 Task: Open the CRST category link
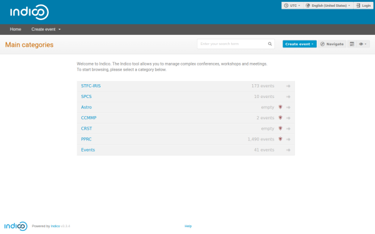pos(86,129)
